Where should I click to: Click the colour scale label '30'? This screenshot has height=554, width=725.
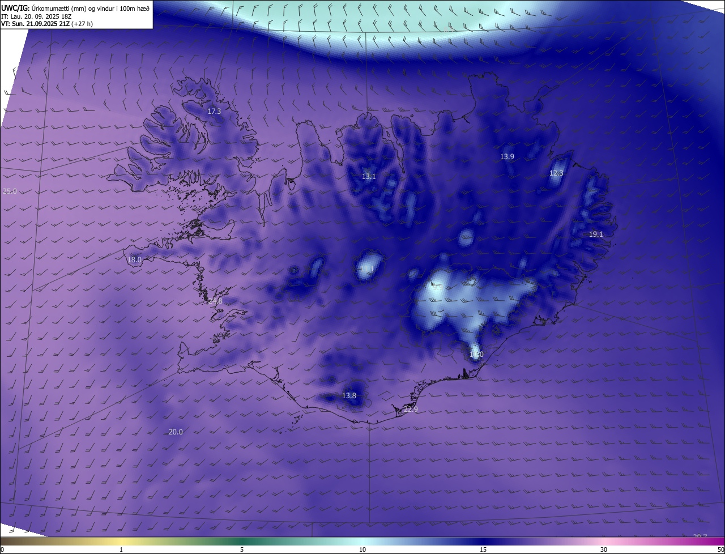[x=604, y=549]
